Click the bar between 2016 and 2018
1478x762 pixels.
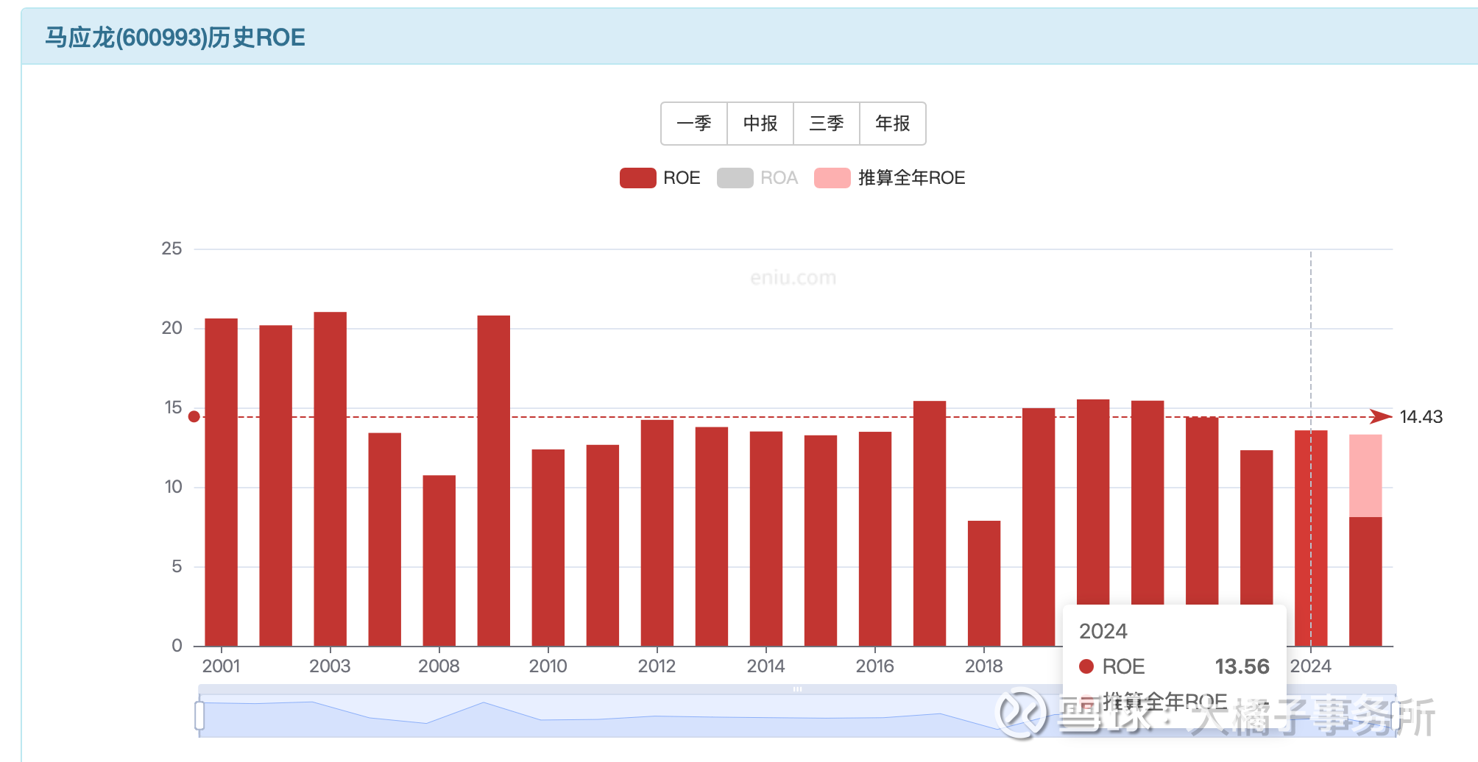[x=929, y=524]
